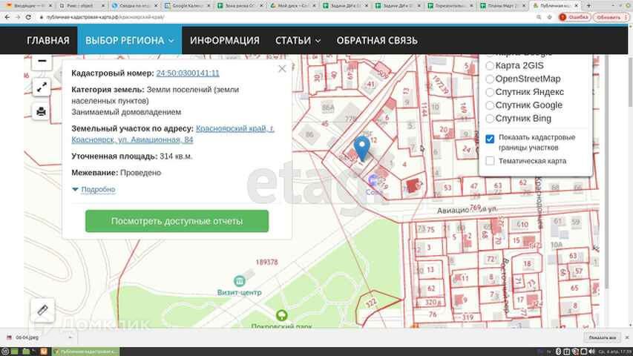This screenshot has height=356, width=633.
Task: Click the clock in system tray
Action: pos(614,352)
